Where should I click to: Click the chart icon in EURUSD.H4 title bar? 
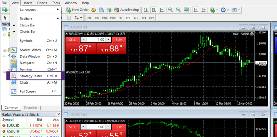coord(66,27)
